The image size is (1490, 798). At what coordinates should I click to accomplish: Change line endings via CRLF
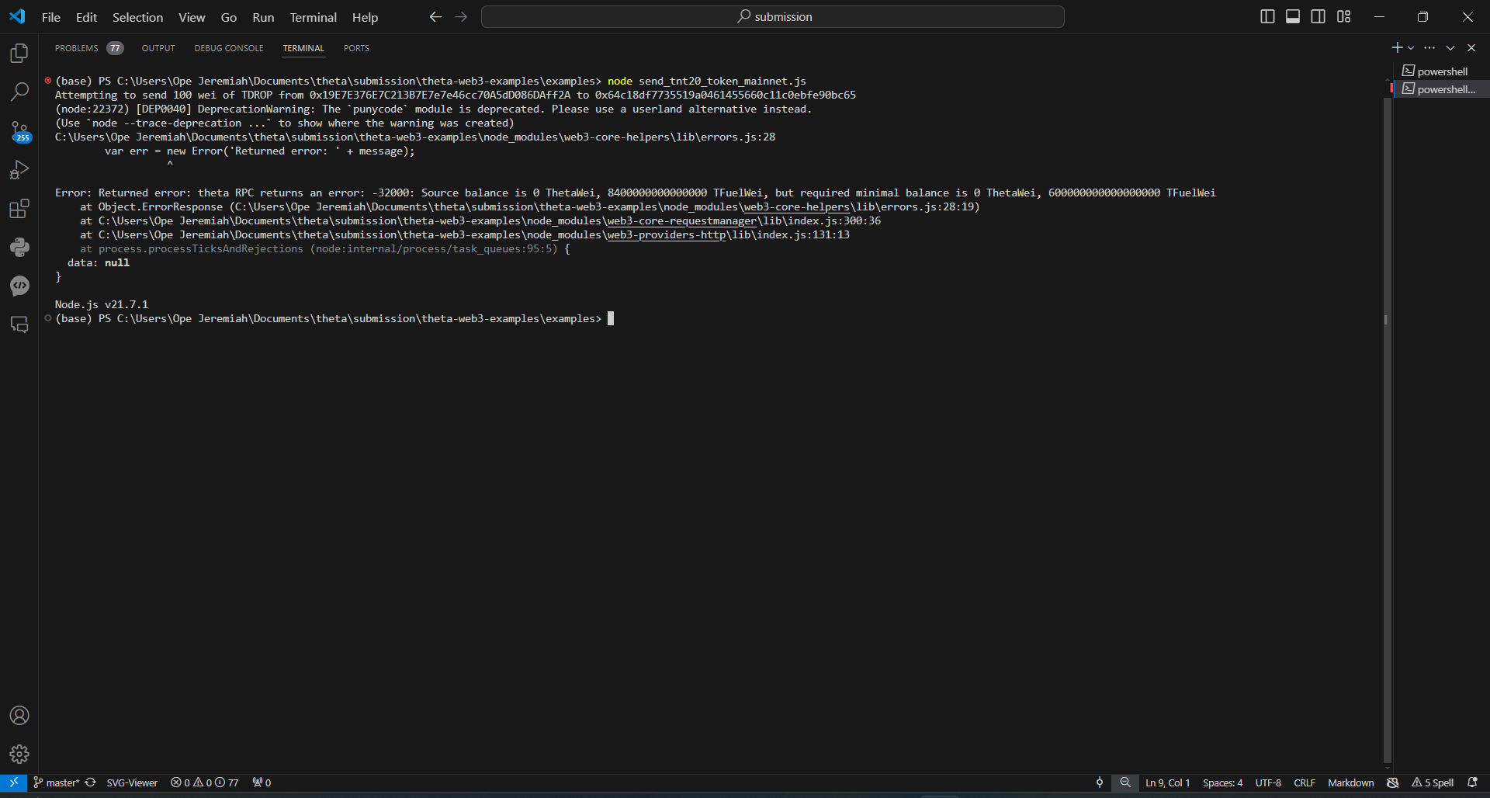(x=1305, y=782)
